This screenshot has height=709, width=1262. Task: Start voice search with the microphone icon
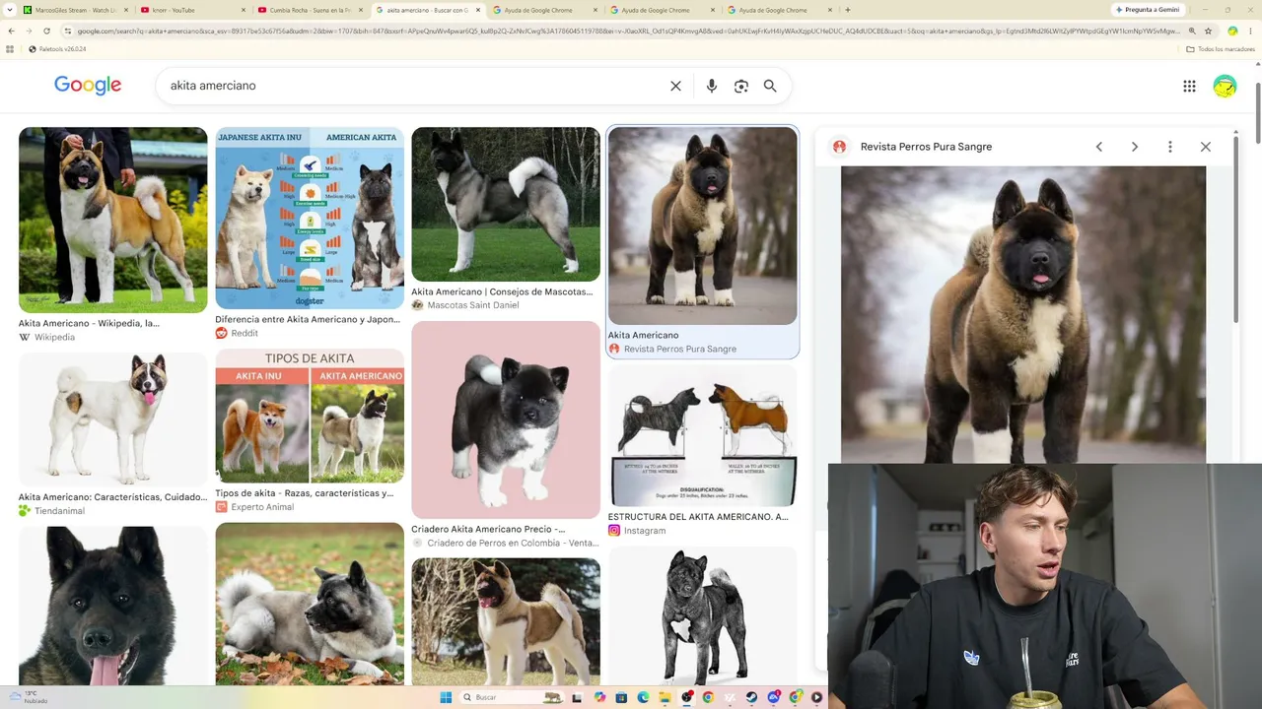712,86
